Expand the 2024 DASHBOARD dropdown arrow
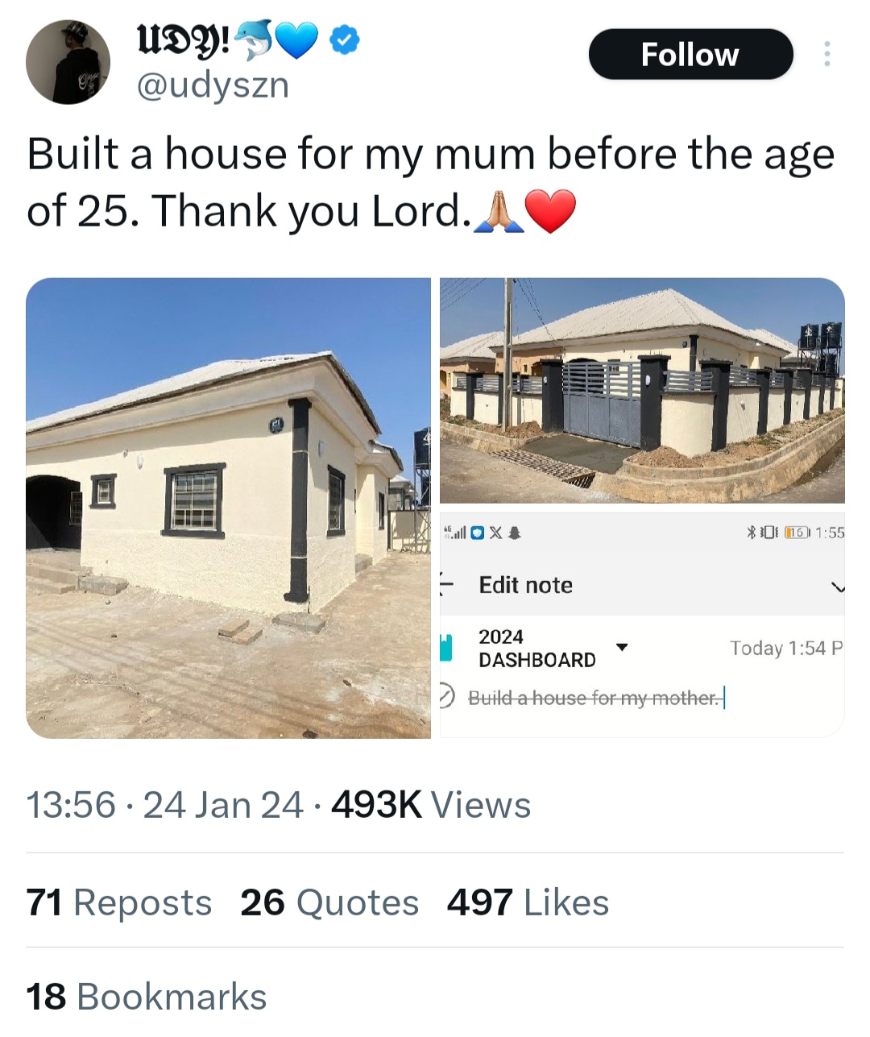Image resolution: width=870 pixels, height=1037 pixels. [622, 647]
